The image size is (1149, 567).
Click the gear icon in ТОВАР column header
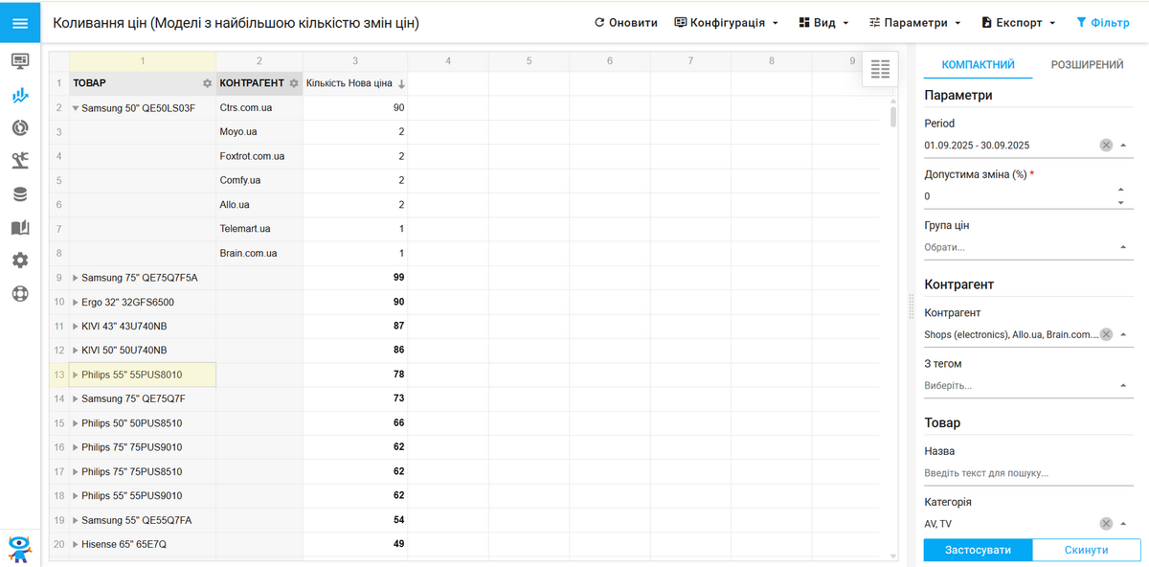207,83
